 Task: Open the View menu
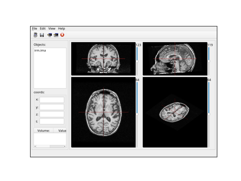[52, 29]
